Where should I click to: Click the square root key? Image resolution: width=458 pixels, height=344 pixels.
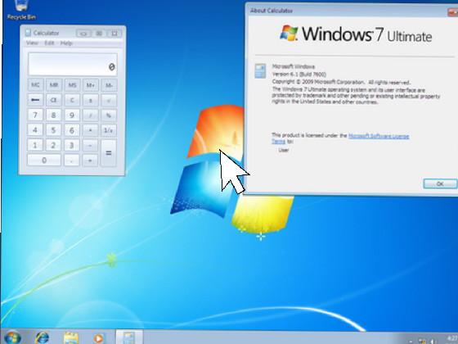(x=109, y=100)
